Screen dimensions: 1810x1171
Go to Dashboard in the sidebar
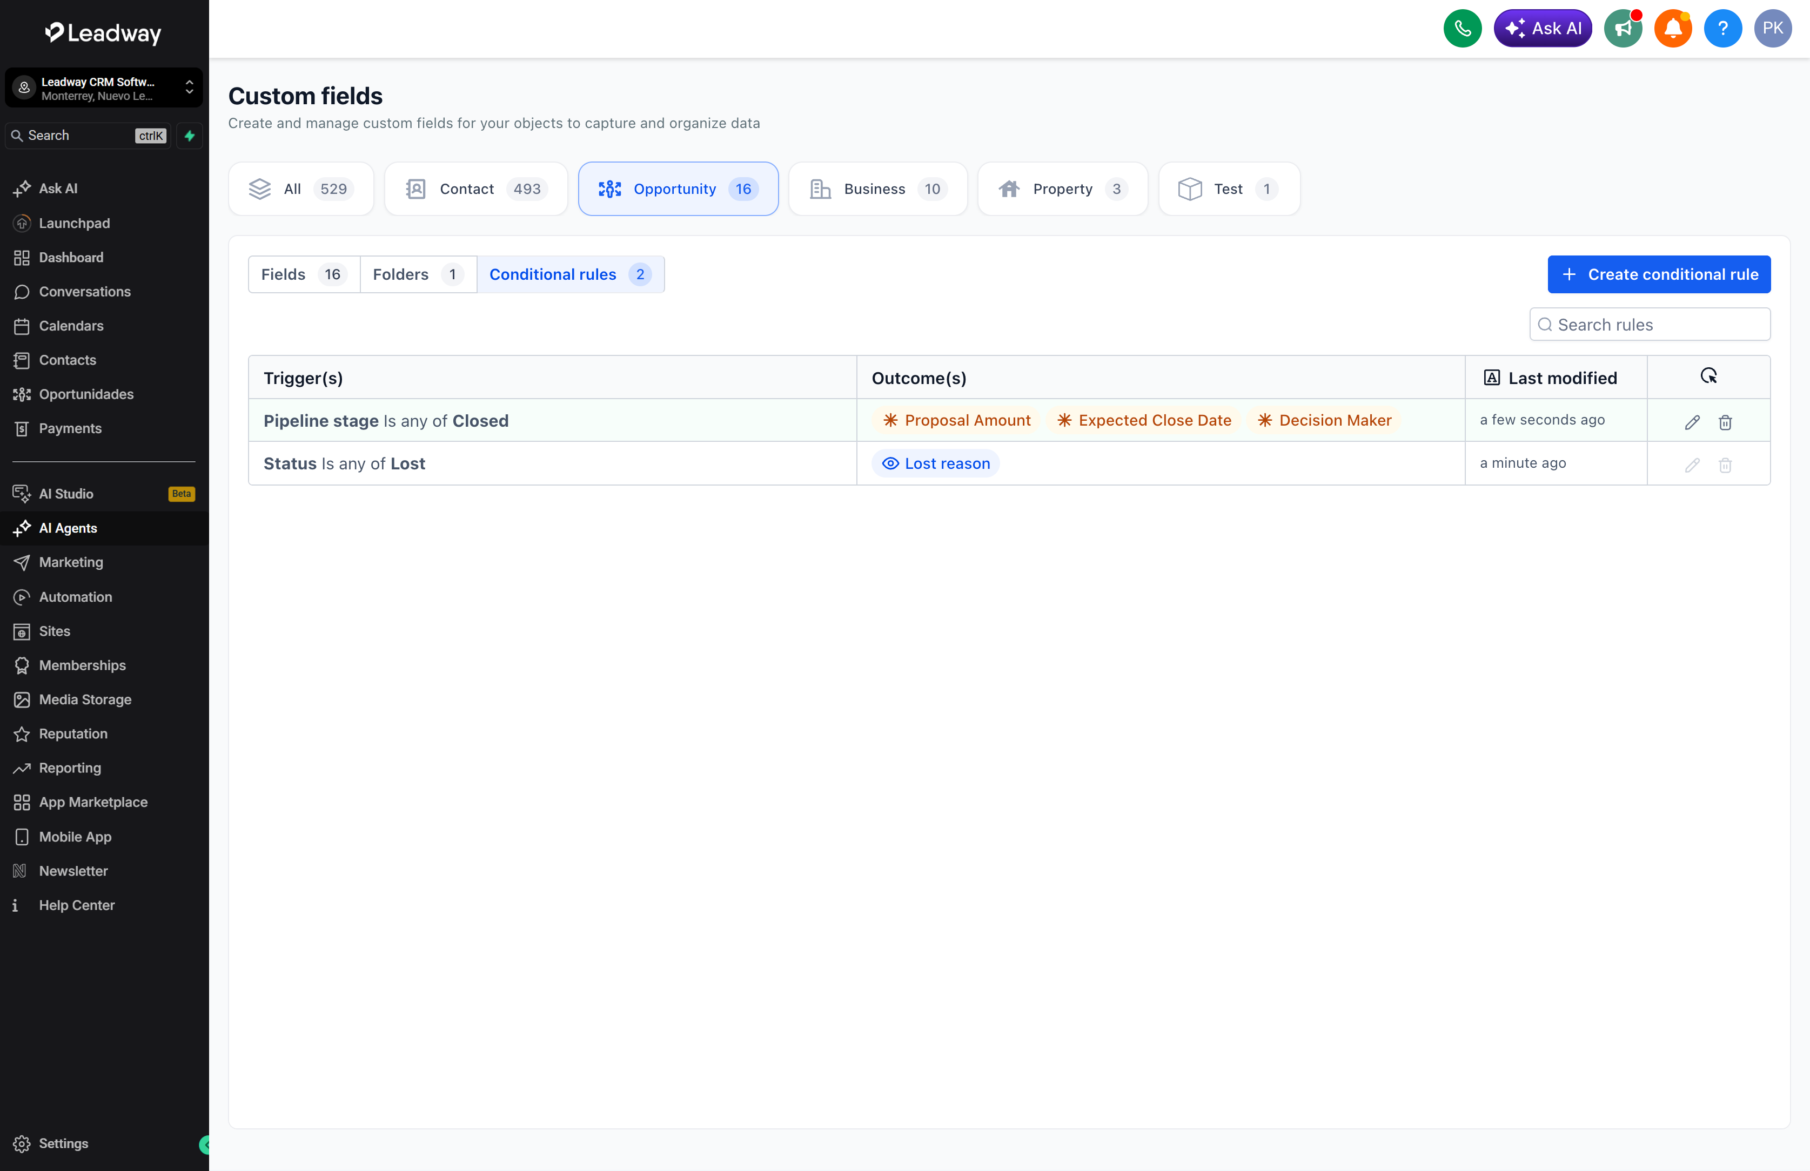pos(104,257)
